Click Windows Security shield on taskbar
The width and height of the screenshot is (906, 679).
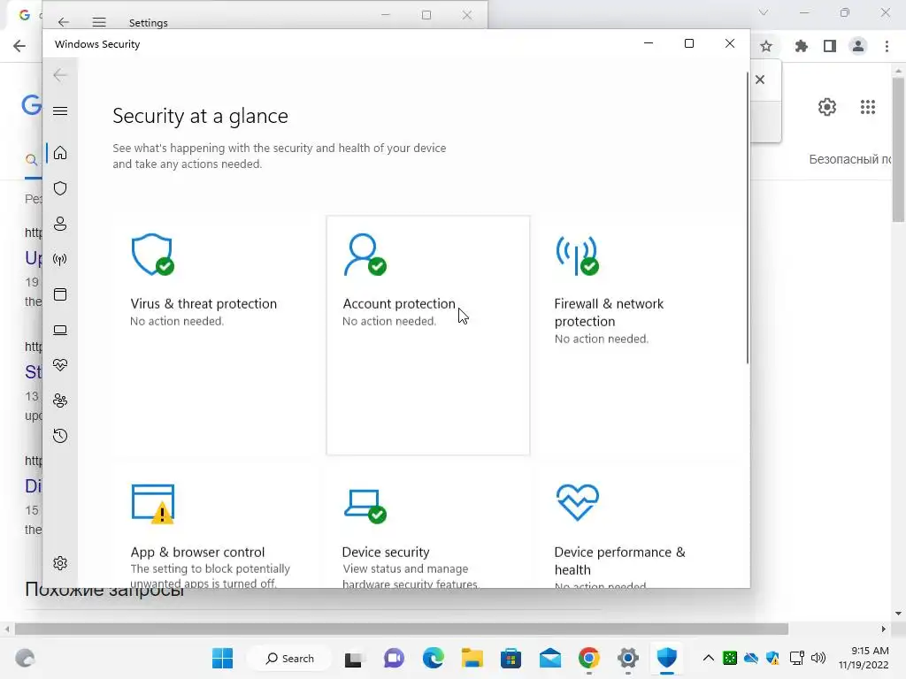tap(667, 658)
